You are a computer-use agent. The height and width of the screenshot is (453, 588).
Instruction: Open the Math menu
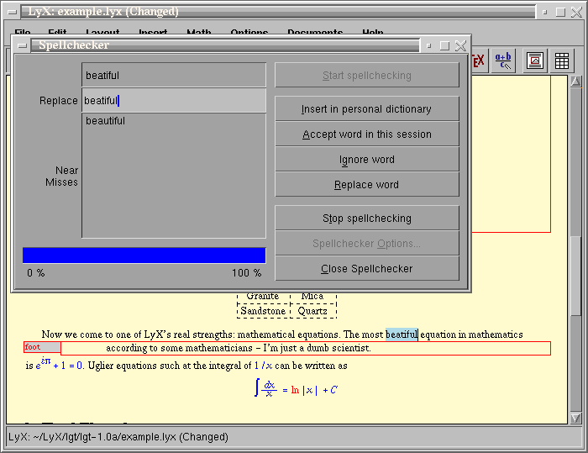[199, 32]
